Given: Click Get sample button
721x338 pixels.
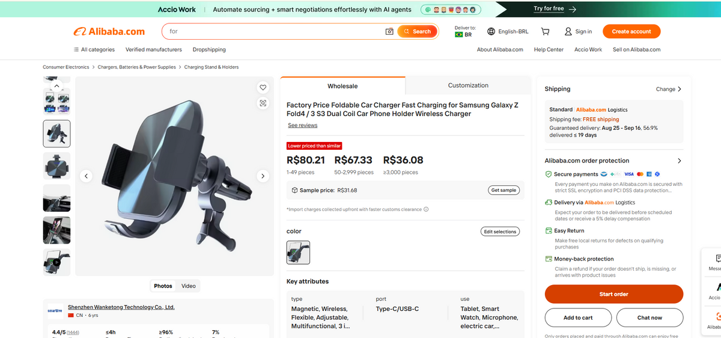Looking at the screenshot, I should 503,190.
